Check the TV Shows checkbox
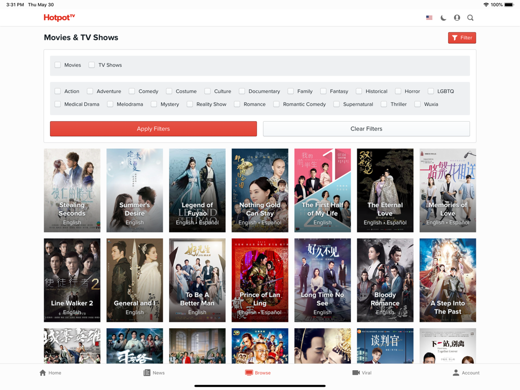Screen dimensions: 520x390 [x=92, y=65]
